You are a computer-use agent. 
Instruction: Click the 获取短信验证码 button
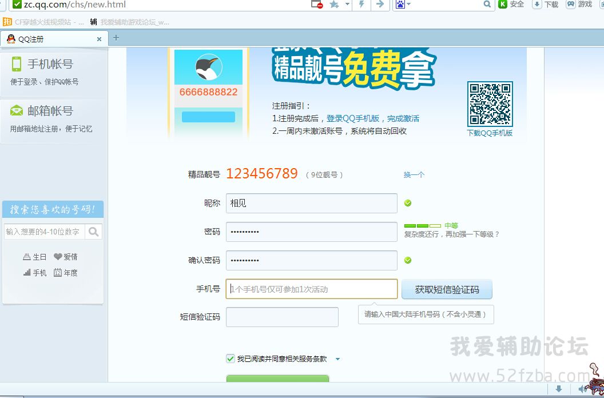[x=447, y=289]
